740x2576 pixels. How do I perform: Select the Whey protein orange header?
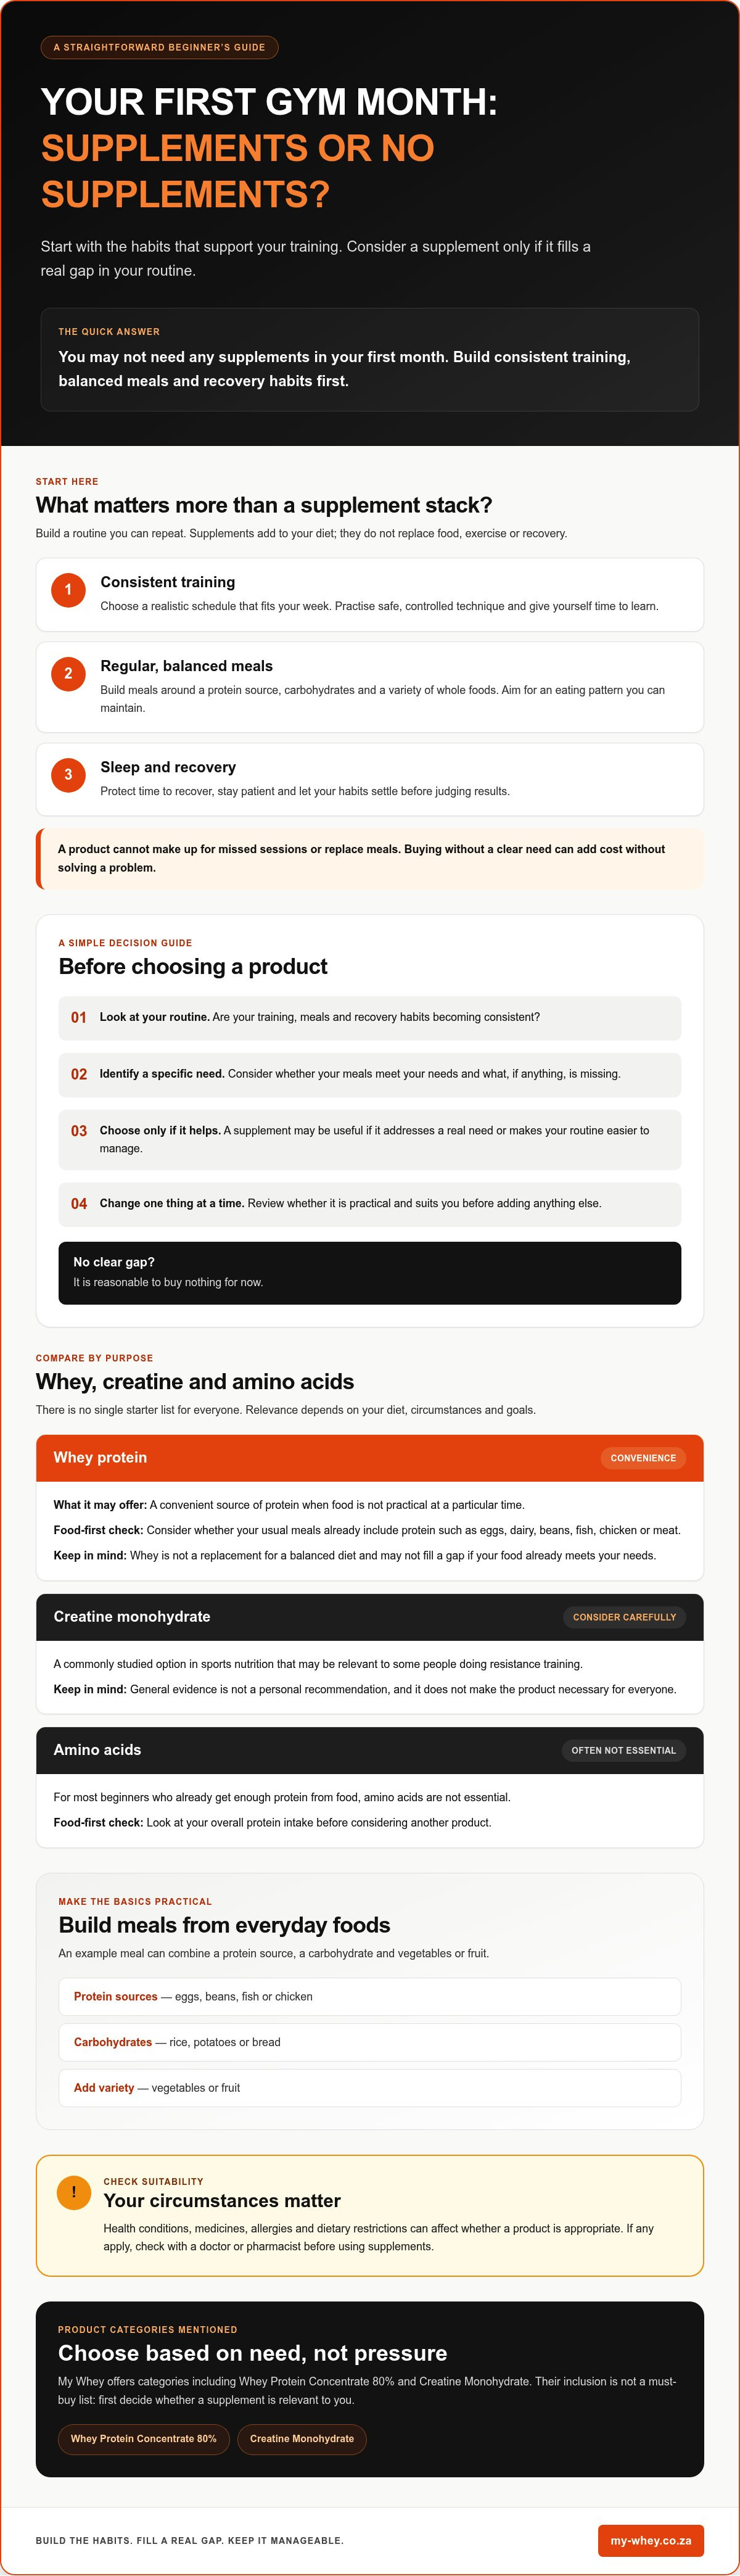(370, 1458)
